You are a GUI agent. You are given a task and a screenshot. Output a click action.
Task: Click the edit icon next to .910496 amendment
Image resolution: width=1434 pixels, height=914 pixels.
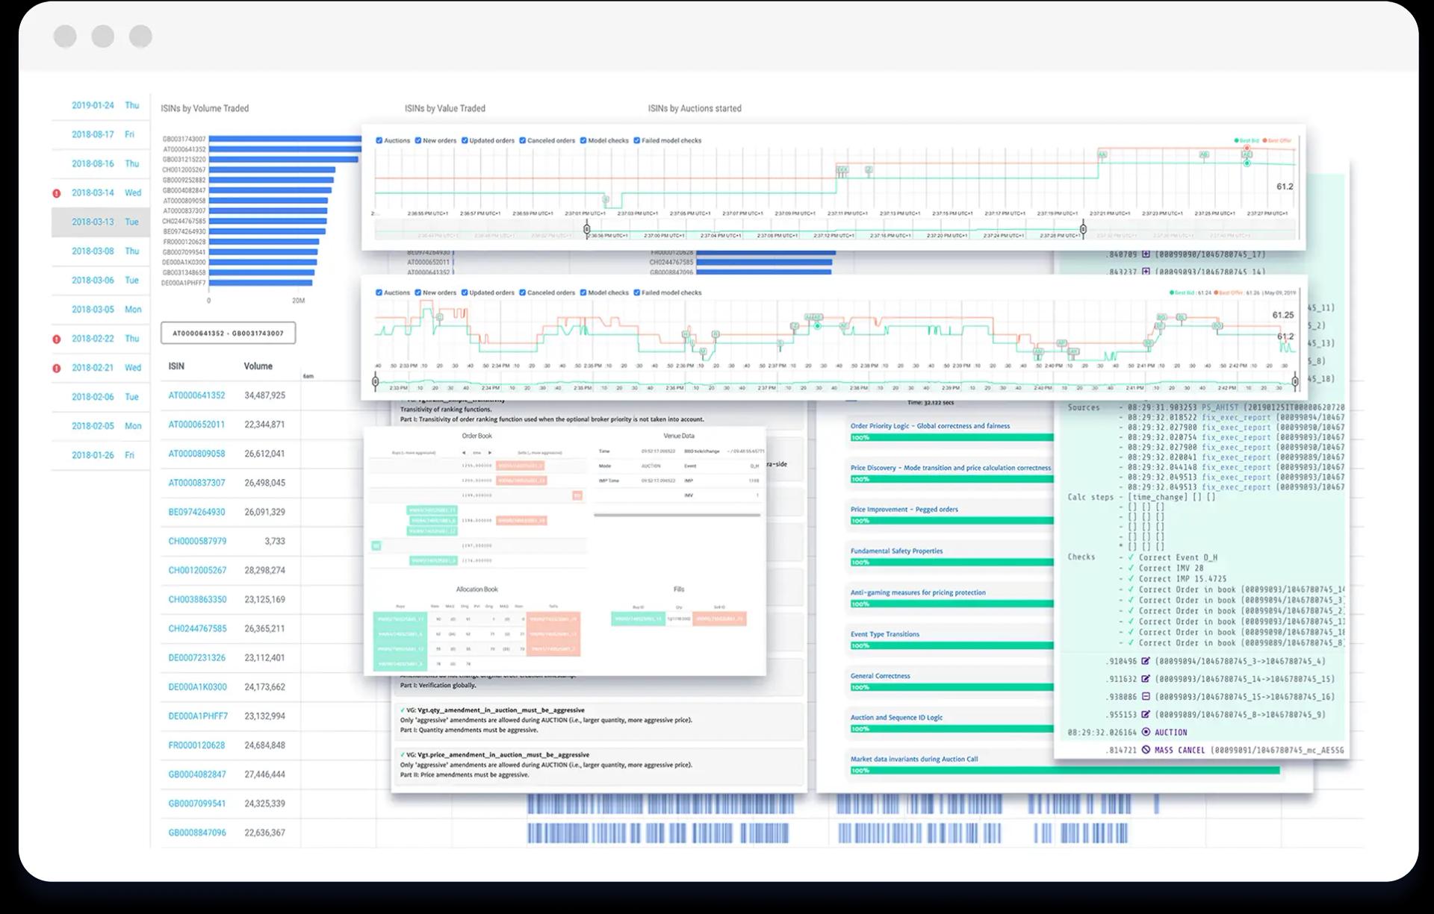click(x=1146, y=662)
